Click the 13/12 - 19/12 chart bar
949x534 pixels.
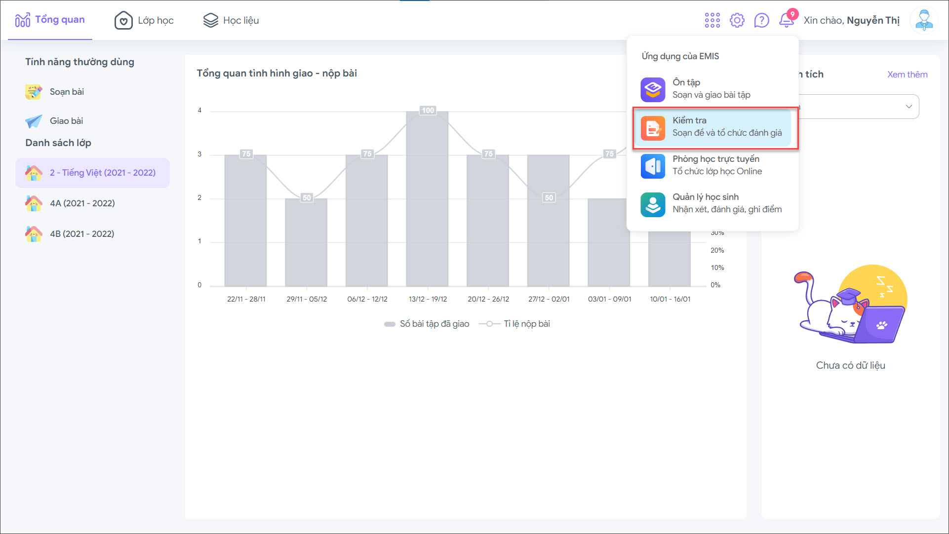(427, 207)
